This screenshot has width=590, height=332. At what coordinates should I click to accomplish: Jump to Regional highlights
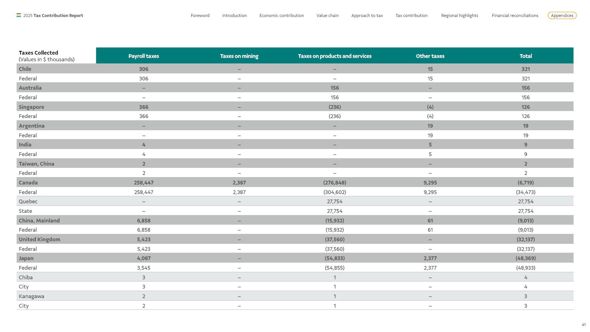click(x=459, y=15)
